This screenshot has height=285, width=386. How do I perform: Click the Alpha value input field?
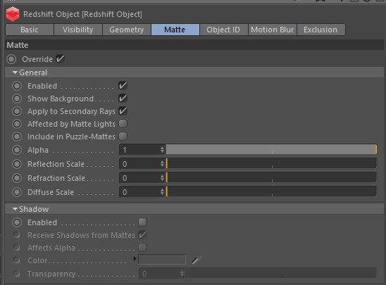(x=139, y=150)
